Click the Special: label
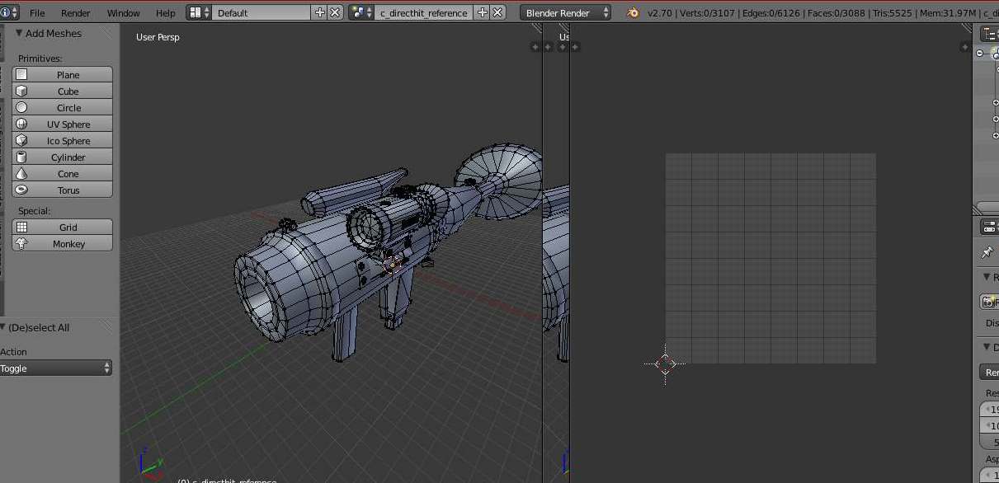 pyautogui.click(x=35, y=211)
